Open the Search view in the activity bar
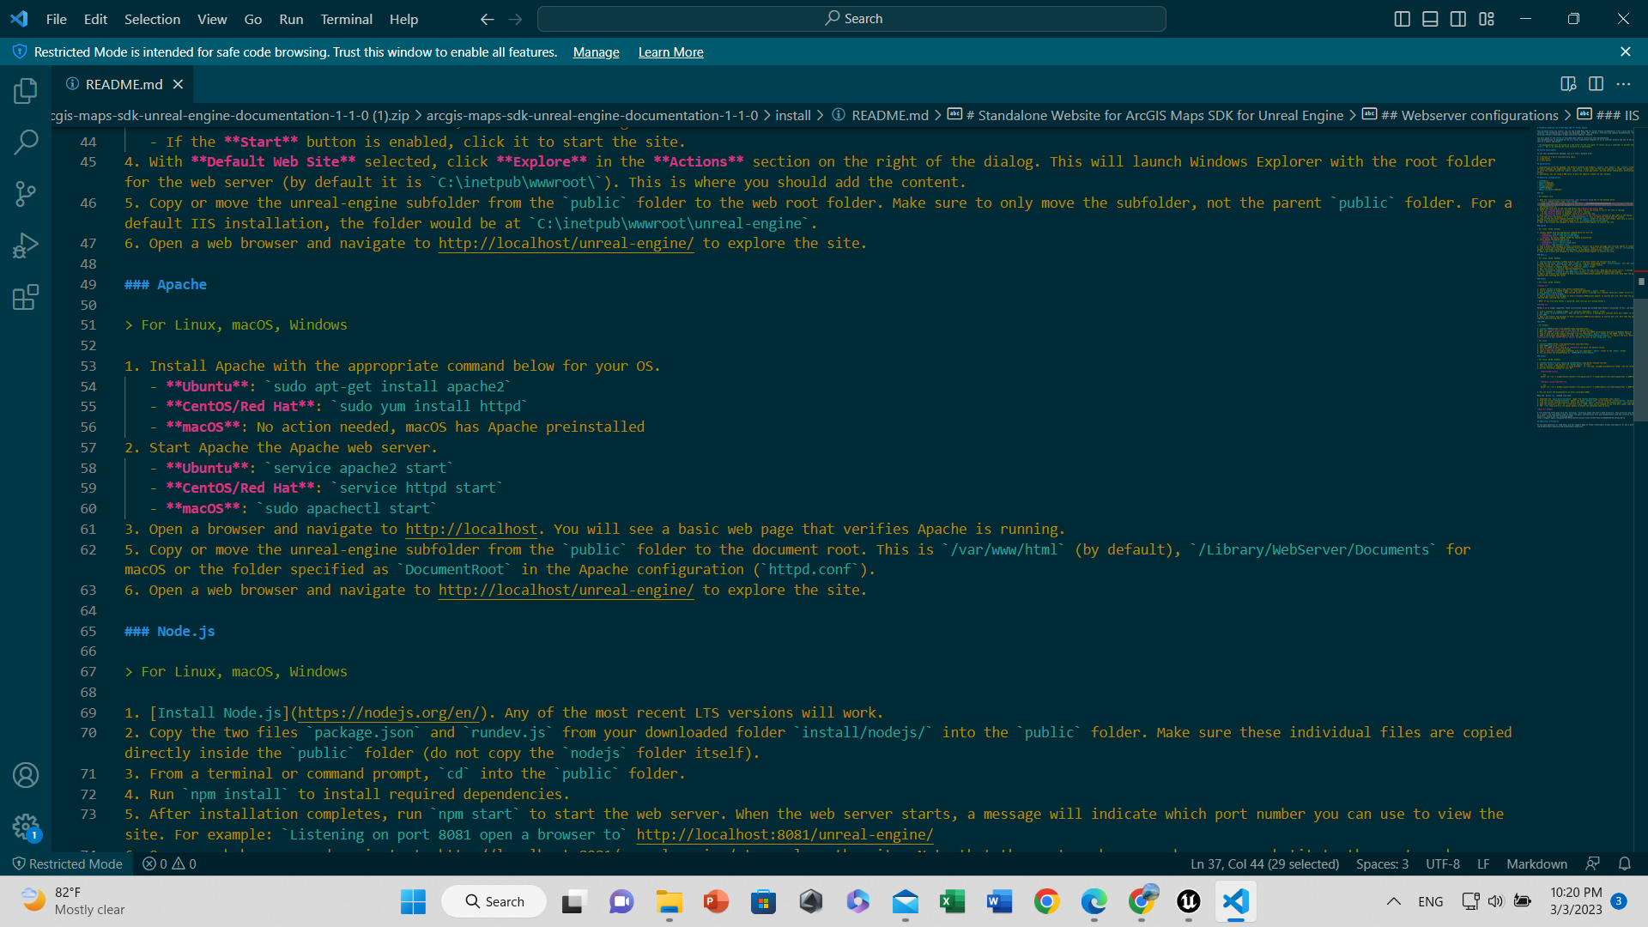 coord(26,142)
